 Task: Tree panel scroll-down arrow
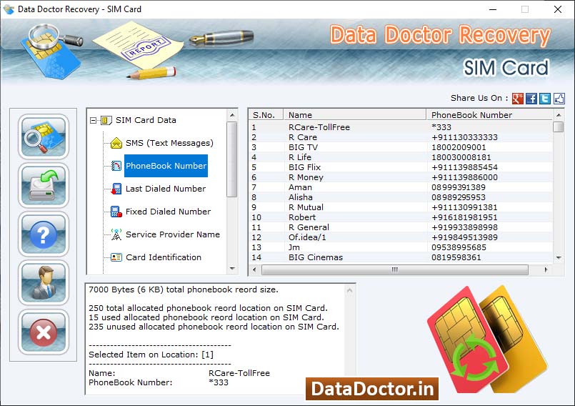(232, 269)
